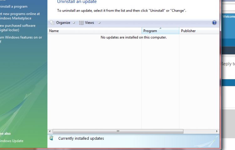The height and width of the screenshot is (150, 235).
Task: Click the horizontal scrollbar right arrow
Action: pyautogui.click(x=217, y=131)
